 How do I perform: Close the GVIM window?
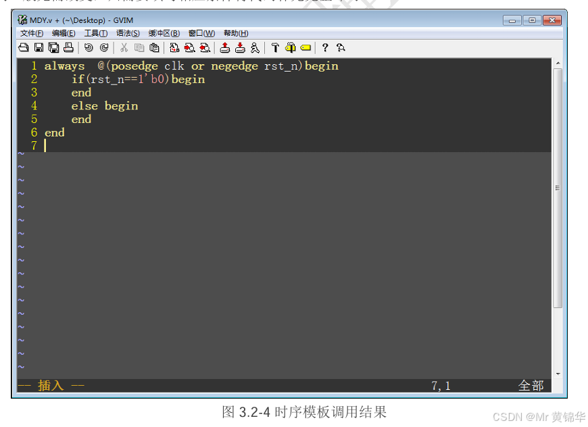(x=552, y=20)
